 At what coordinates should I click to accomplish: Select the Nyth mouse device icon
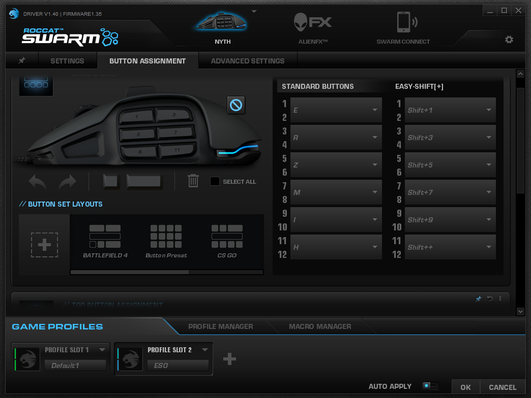pyautogui.click(x=222, y=21)
